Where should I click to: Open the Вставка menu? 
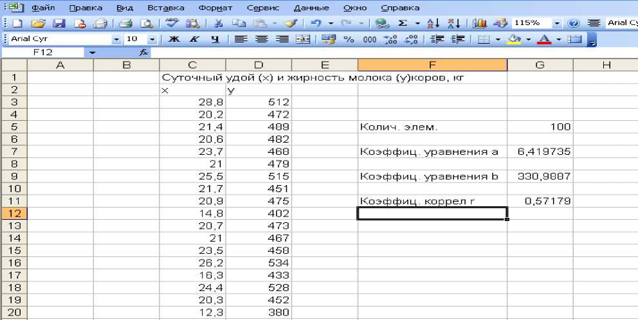(x=165, y=8)
